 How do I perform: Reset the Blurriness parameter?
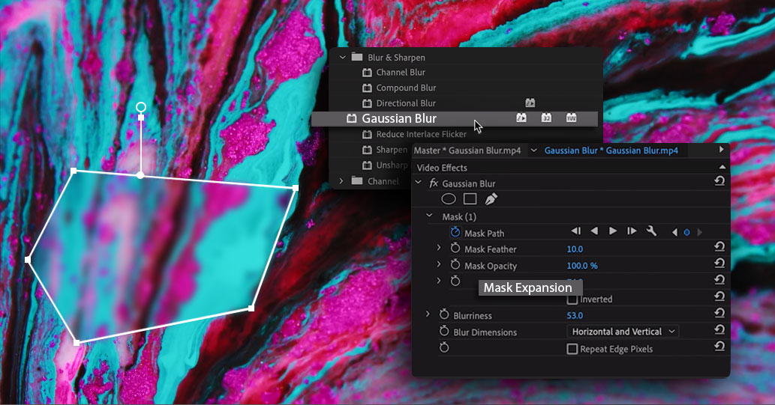[x=719, y=315]
